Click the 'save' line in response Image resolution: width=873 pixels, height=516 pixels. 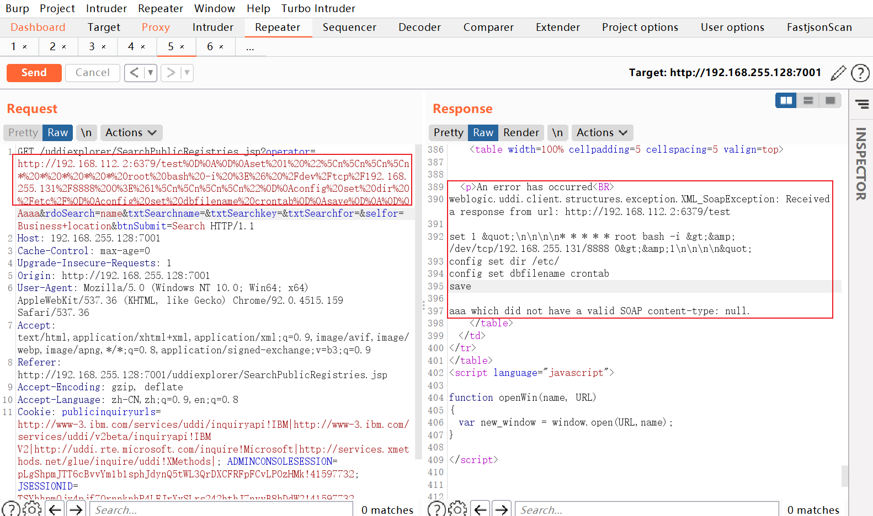(x=460, y=286)
